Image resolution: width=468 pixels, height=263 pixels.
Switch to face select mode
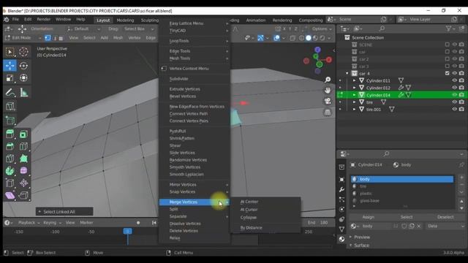[x=61, y=38]
